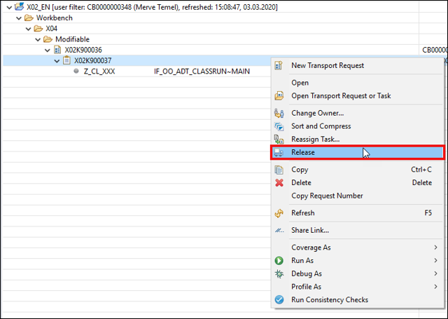
Task: Click the New Transport Request icon
Action: [x=279, y=65]
